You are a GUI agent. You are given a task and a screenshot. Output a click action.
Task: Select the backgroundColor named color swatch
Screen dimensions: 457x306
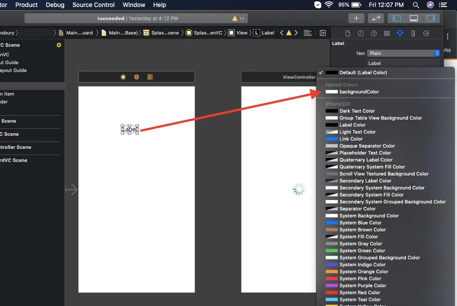332,92
